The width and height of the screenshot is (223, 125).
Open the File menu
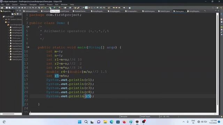tap(2, 5)
